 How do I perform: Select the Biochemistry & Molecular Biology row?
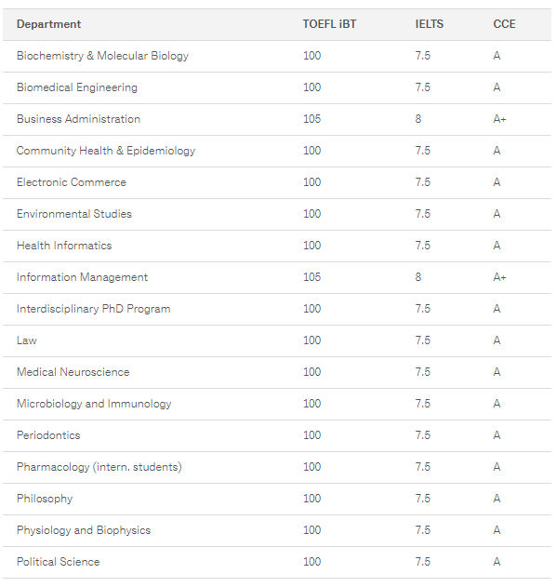[x=277, y=56]
